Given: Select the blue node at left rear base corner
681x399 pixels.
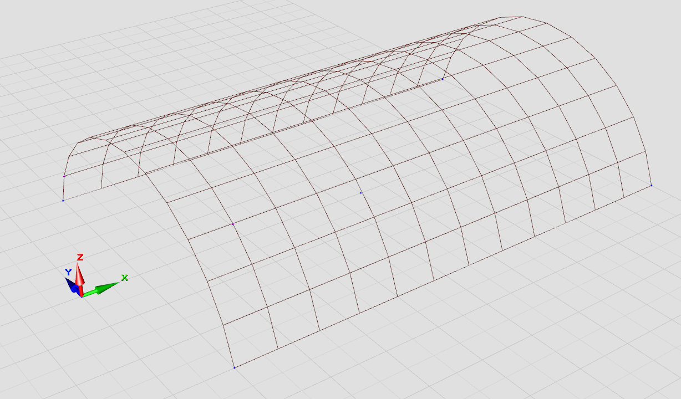Looking at the screenshot, I should pos(63,200).
